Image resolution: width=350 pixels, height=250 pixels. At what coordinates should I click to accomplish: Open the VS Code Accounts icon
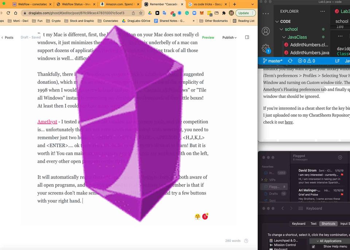[x=266, y=32]
